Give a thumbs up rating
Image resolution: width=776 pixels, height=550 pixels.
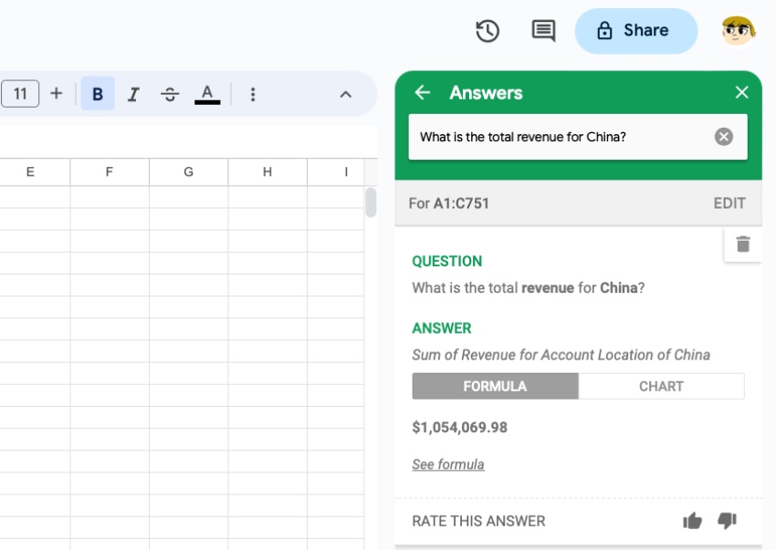692,521
